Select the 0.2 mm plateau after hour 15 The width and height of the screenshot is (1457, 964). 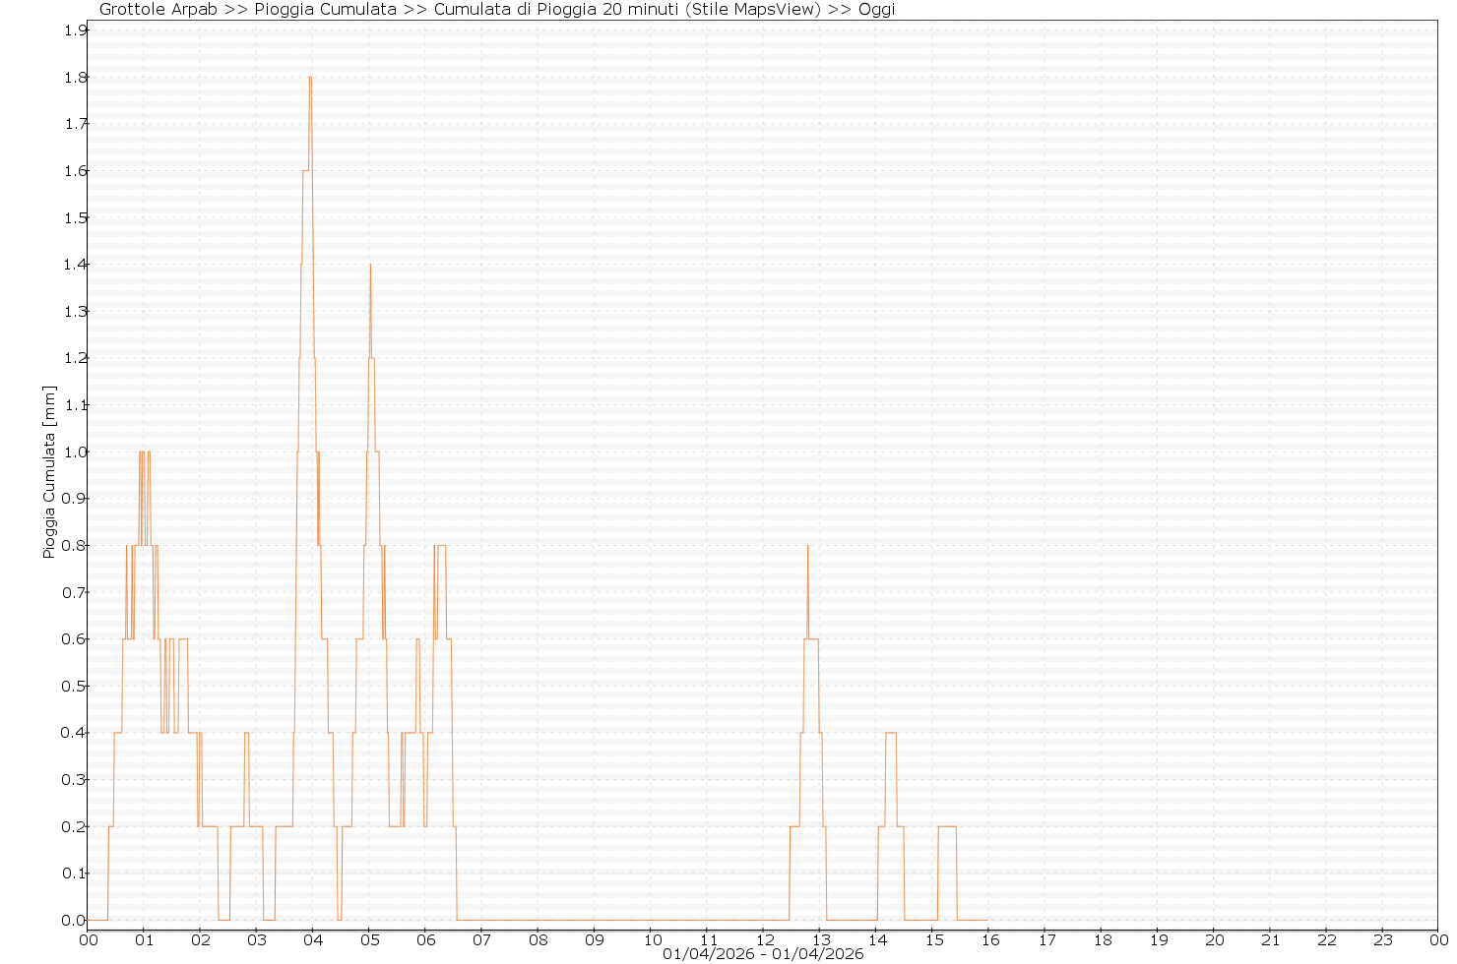[x=947, y=826]
